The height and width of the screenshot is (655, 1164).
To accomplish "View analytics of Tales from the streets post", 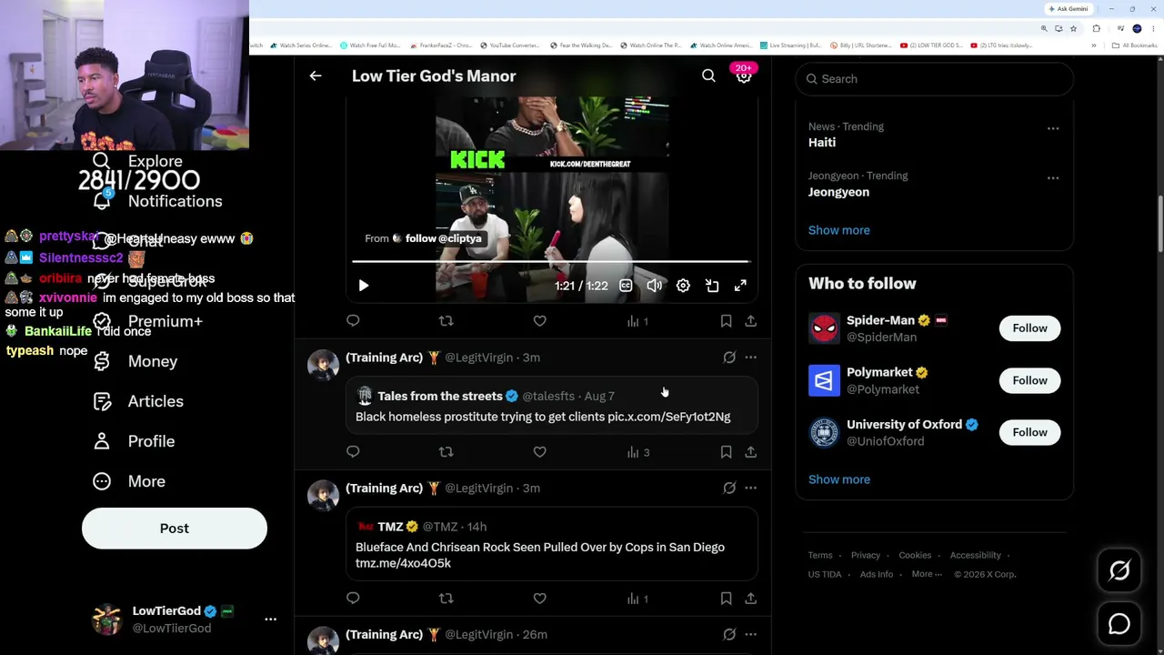I will click(637, 452).
